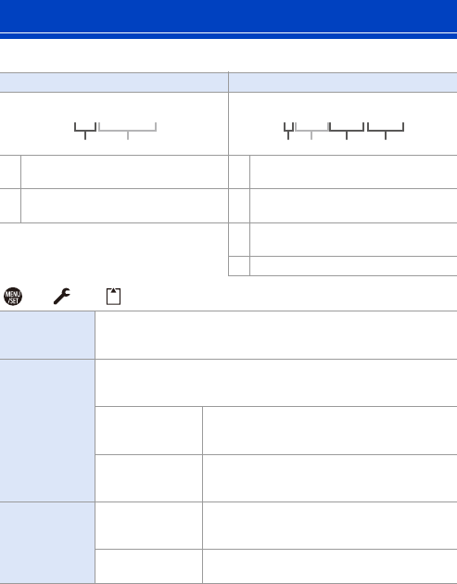This screenshot has width=457, height=584.
Task: Click the empty cell under left bracket diagram
Action: click(124, 172)
